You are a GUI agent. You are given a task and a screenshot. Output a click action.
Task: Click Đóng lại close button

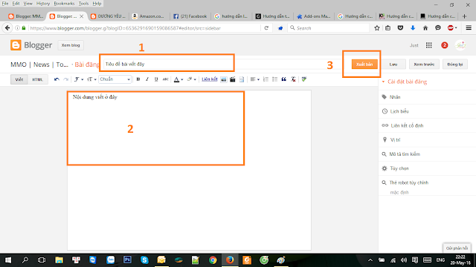pyautogui.click(x=455, y=65)
